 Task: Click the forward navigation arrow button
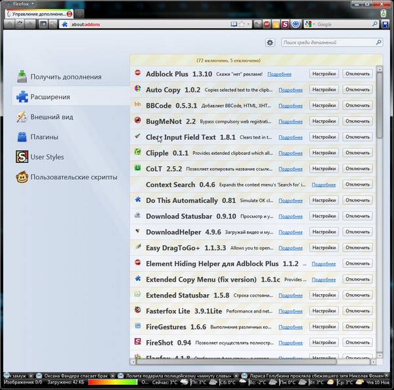30,24
